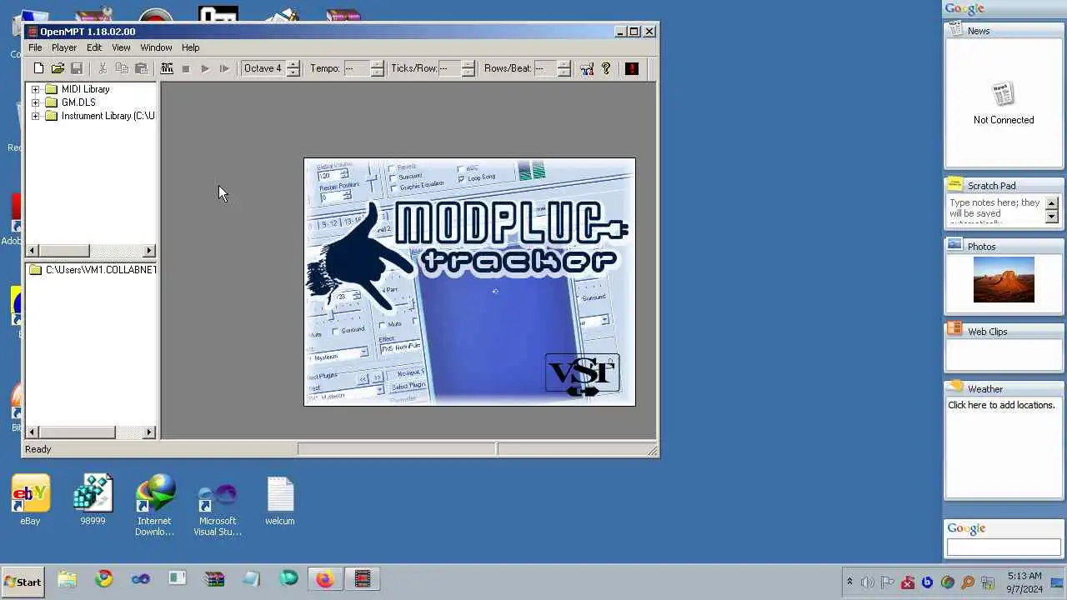Image resolution: width=1067 pixels, height=600 pixels.
Task: Click the Google search box in sidebar
Action: pos(1004,547)
